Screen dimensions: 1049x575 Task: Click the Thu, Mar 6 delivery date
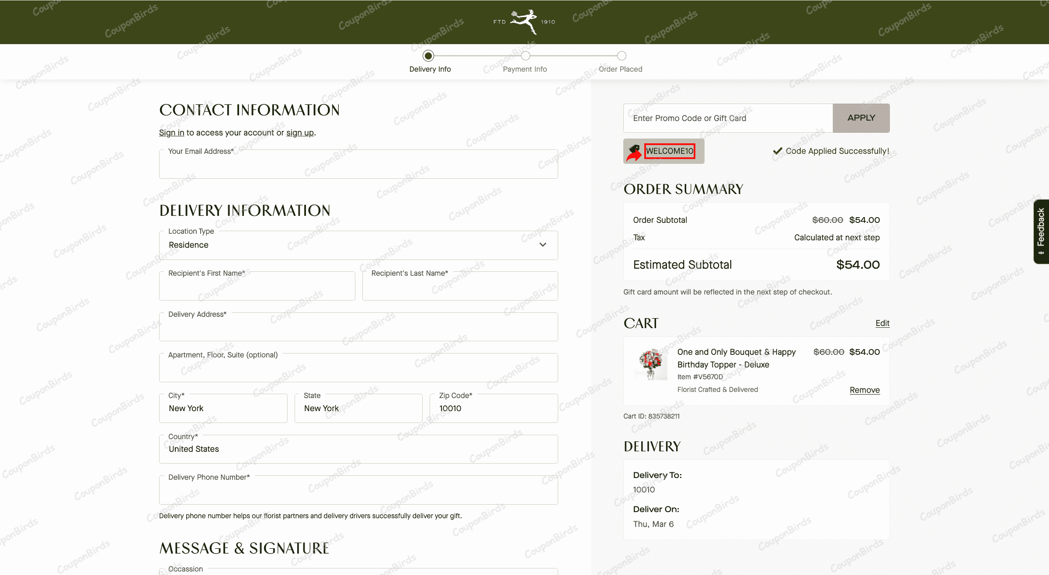click(x=653, y=524)
